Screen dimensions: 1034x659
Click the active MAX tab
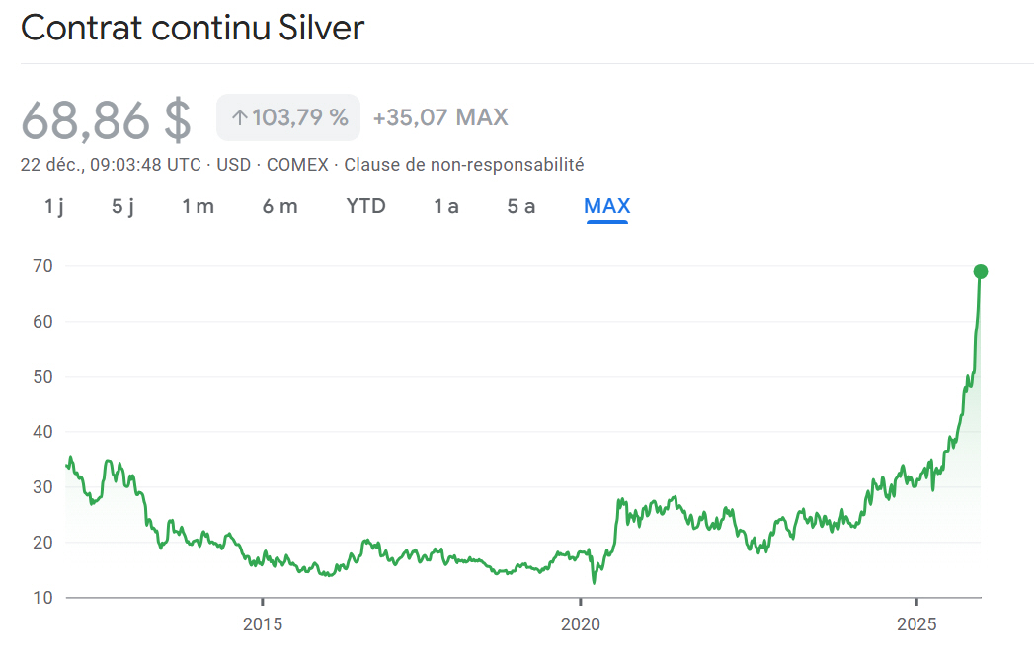tap(606, 206)
